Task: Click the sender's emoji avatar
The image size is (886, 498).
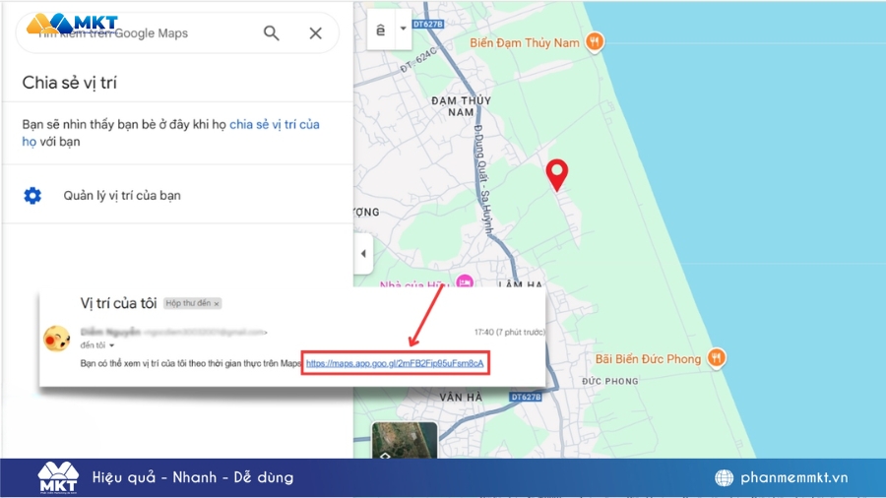Action: 56,339
